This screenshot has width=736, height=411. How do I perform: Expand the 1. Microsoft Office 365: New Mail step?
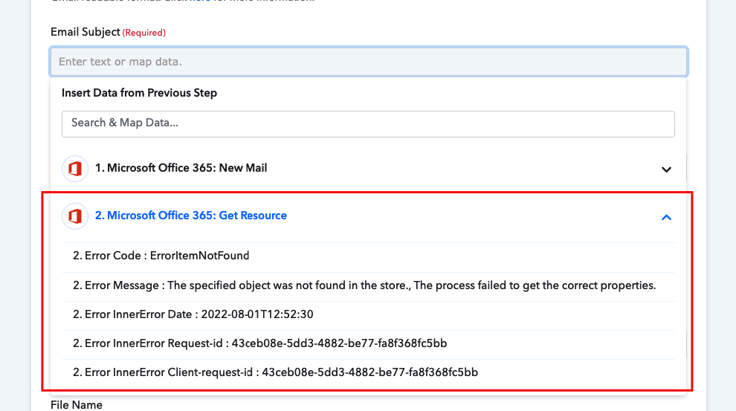point(666,169)
